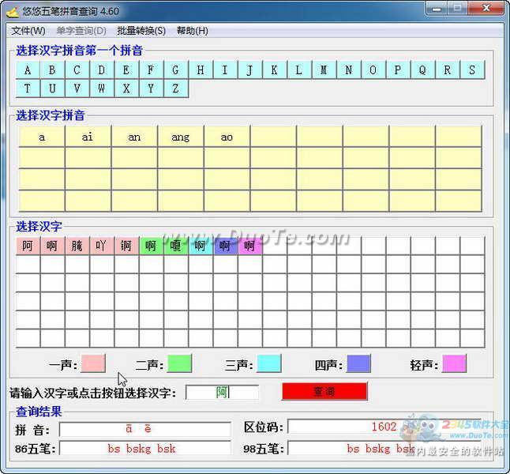Open the 批量转换(S) menu

(141, 31)
